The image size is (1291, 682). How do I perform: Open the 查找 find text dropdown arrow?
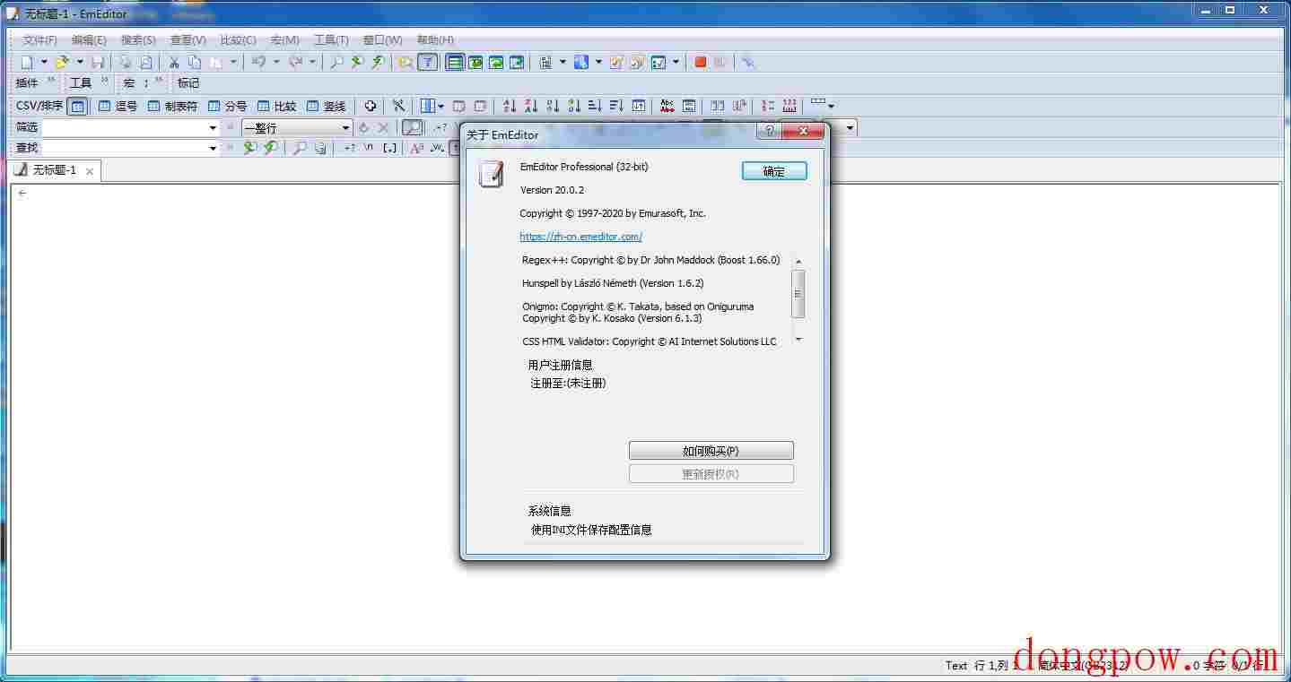[x=214, y=148]
